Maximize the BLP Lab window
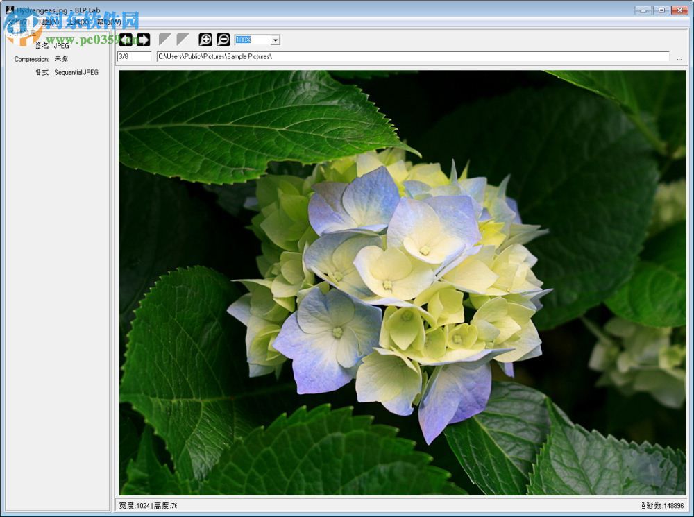This screenshot has height=517, width=694. coord(661,10)
